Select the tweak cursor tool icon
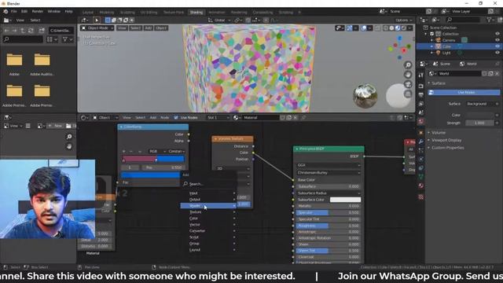The width and height of the screenshot is (503, 283). 97,20
